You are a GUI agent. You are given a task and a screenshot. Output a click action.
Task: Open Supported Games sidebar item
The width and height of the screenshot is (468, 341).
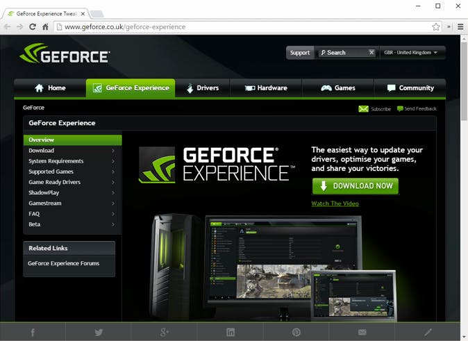pos(72,172)
